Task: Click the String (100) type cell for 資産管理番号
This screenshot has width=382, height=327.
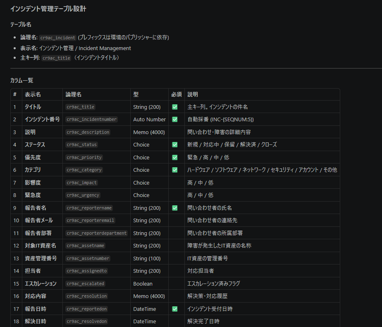Action: click(147, 258)
